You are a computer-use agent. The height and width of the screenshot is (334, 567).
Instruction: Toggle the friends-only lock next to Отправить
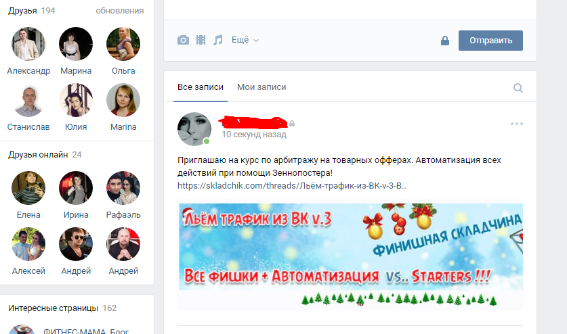[445, 41]
